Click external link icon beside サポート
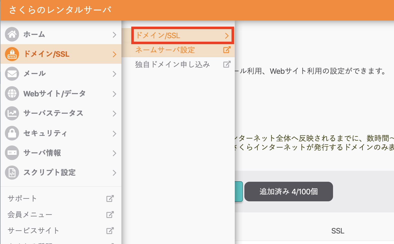Screen dimensions: 394x244 tap(110, 199)
